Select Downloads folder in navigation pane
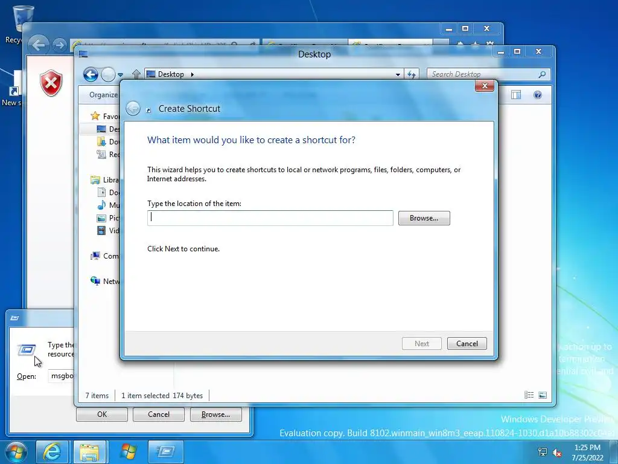 tap(108, 141)
